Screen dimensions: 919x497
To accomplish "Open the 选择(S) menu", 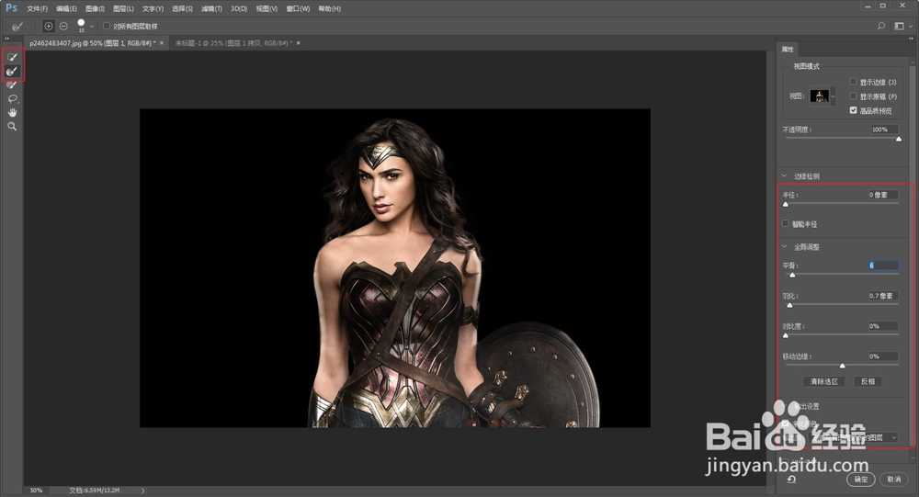I will [x=182, y=9].
